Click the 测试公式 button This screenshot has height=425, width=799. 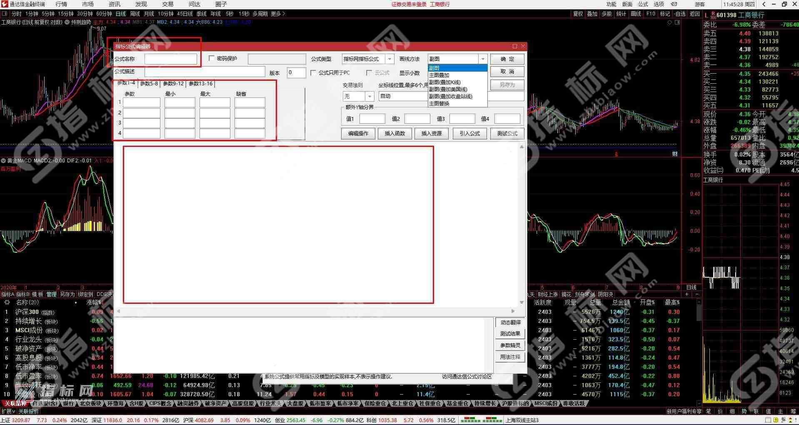pyautogui.click(x=507, y=134)
